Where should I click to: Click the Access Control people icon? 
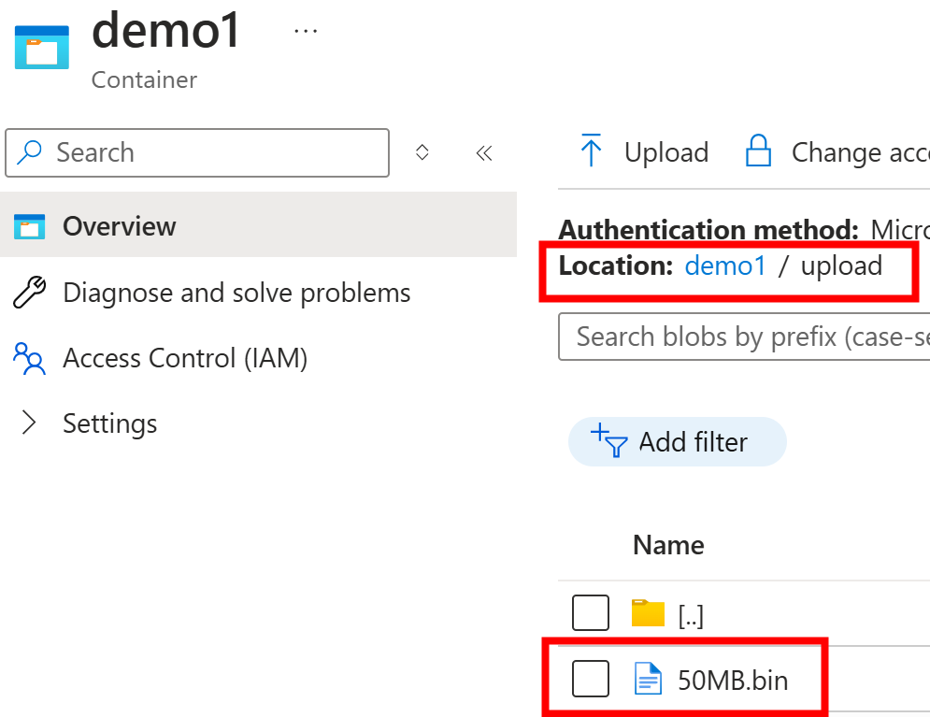(29, 358)
